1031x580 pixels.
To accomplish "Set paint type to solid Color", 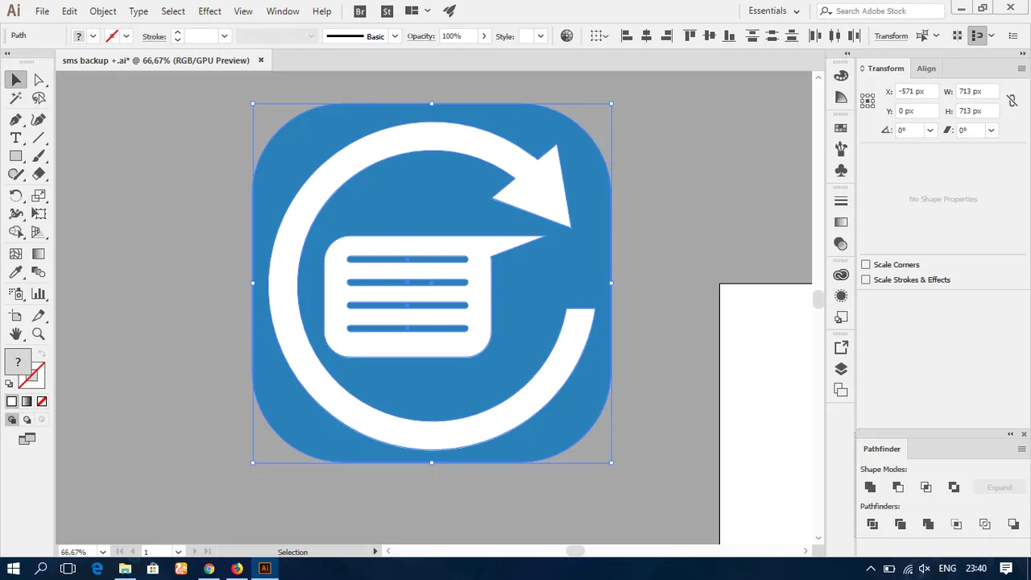I will [12, 401].
